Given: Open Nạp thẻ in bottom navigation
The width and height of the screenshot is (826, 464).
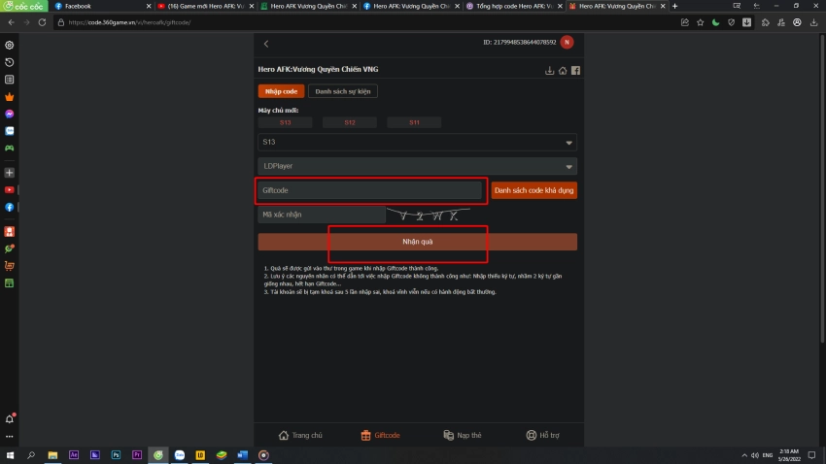Looking at the screenshot, I should click(463, 435).
